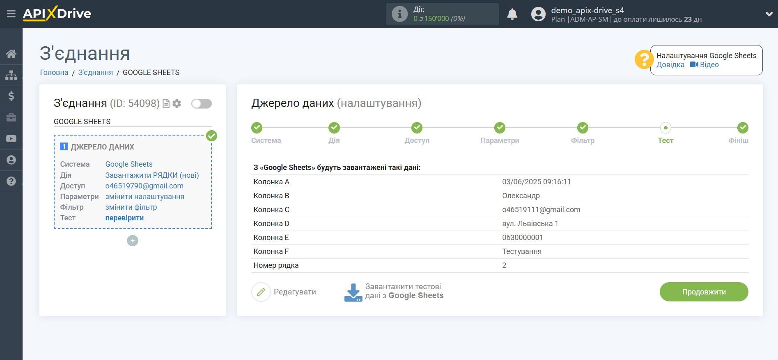Open the Довідка help link
Image resolution: width=778 pixels, height=360 pixels.
pos(670,65)
